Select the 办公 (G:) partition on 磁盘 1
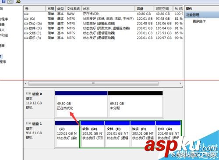Viewport: 219px width, 160px height. click(x=168, y=134)
